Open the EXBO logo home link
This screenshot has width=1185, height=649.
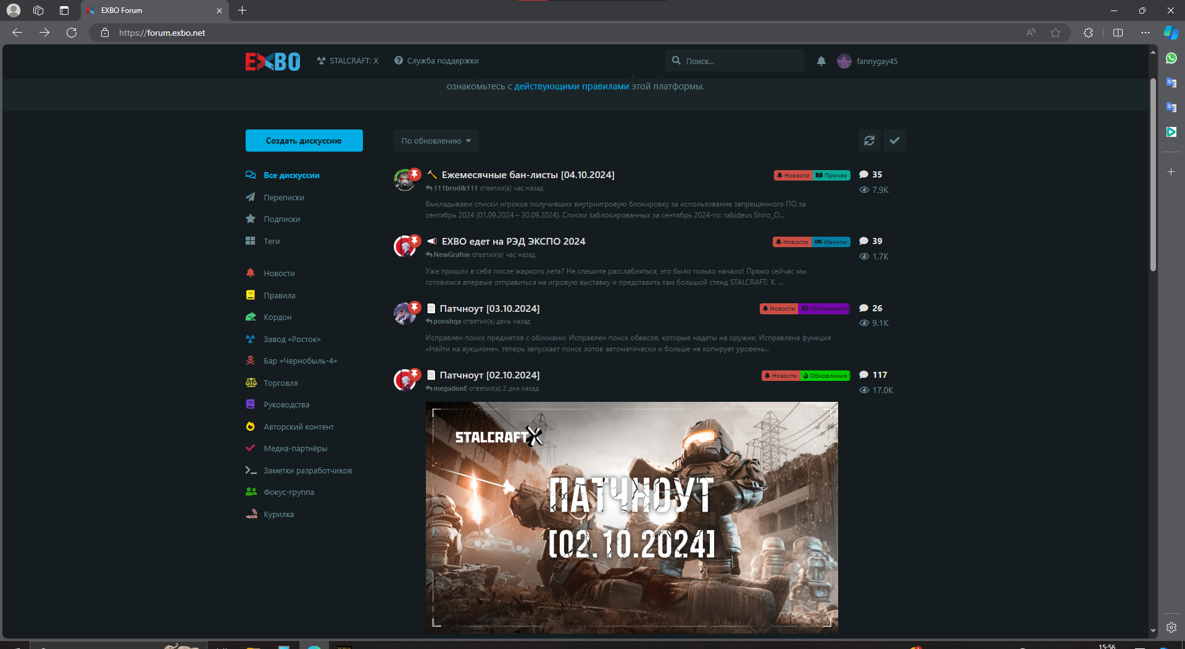pos(272,61)
